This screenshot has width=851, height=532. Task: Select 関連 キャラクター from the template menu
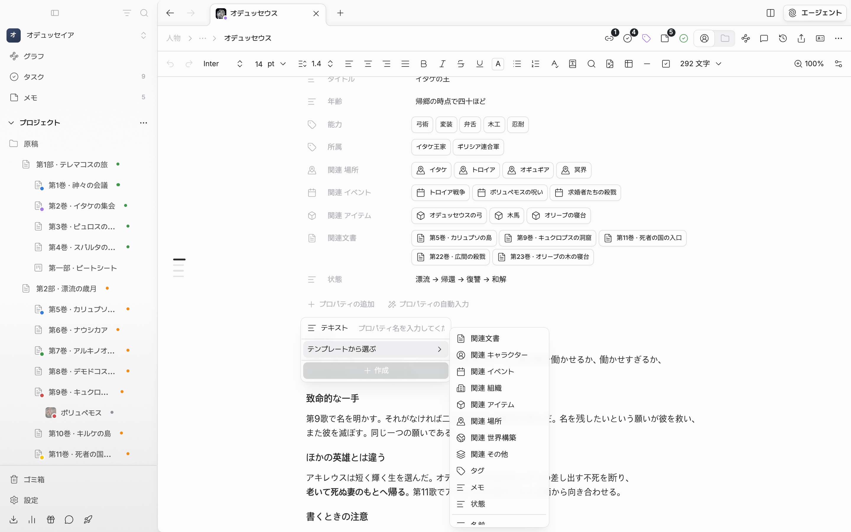[x=499, y=355]
